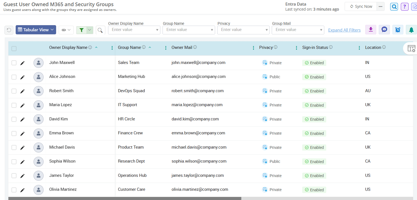Open notifications via the bell icon
The width and height of the screenshot is (417, 200).
[x=411, y=30]
